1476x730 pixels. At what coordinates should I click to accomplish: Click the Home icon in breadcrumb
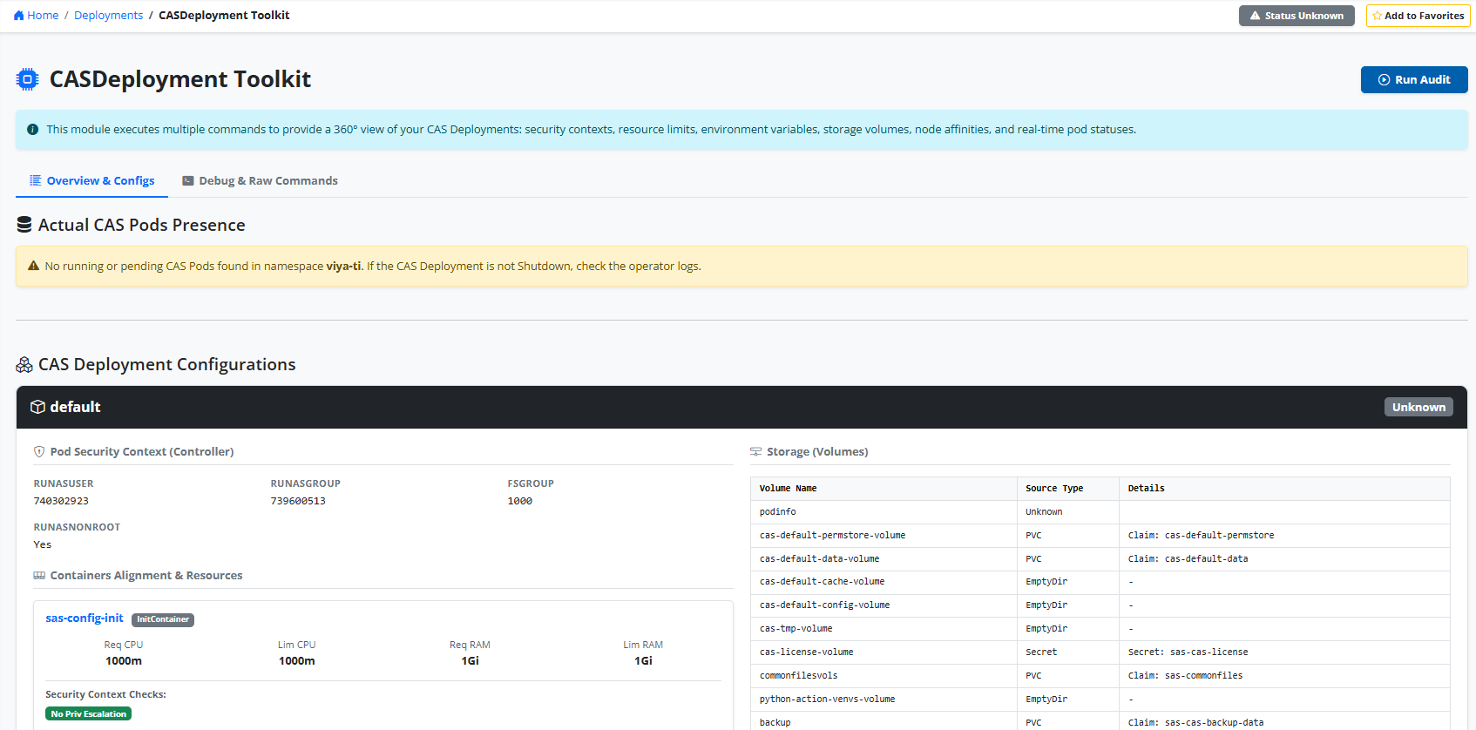19,16
